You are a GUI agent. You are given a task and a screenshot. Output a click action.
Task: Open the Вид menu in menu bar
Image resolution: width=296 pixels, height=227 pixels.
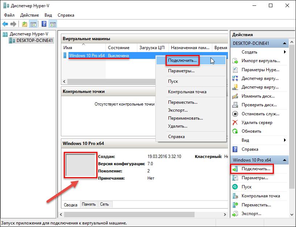point(48,15)
